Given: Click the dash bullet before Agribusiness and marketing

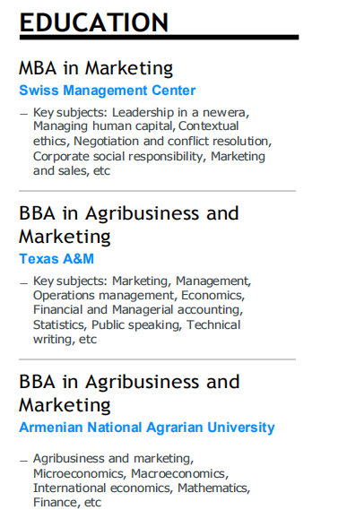Looking at the screenshot, I should tap(23, 461).
